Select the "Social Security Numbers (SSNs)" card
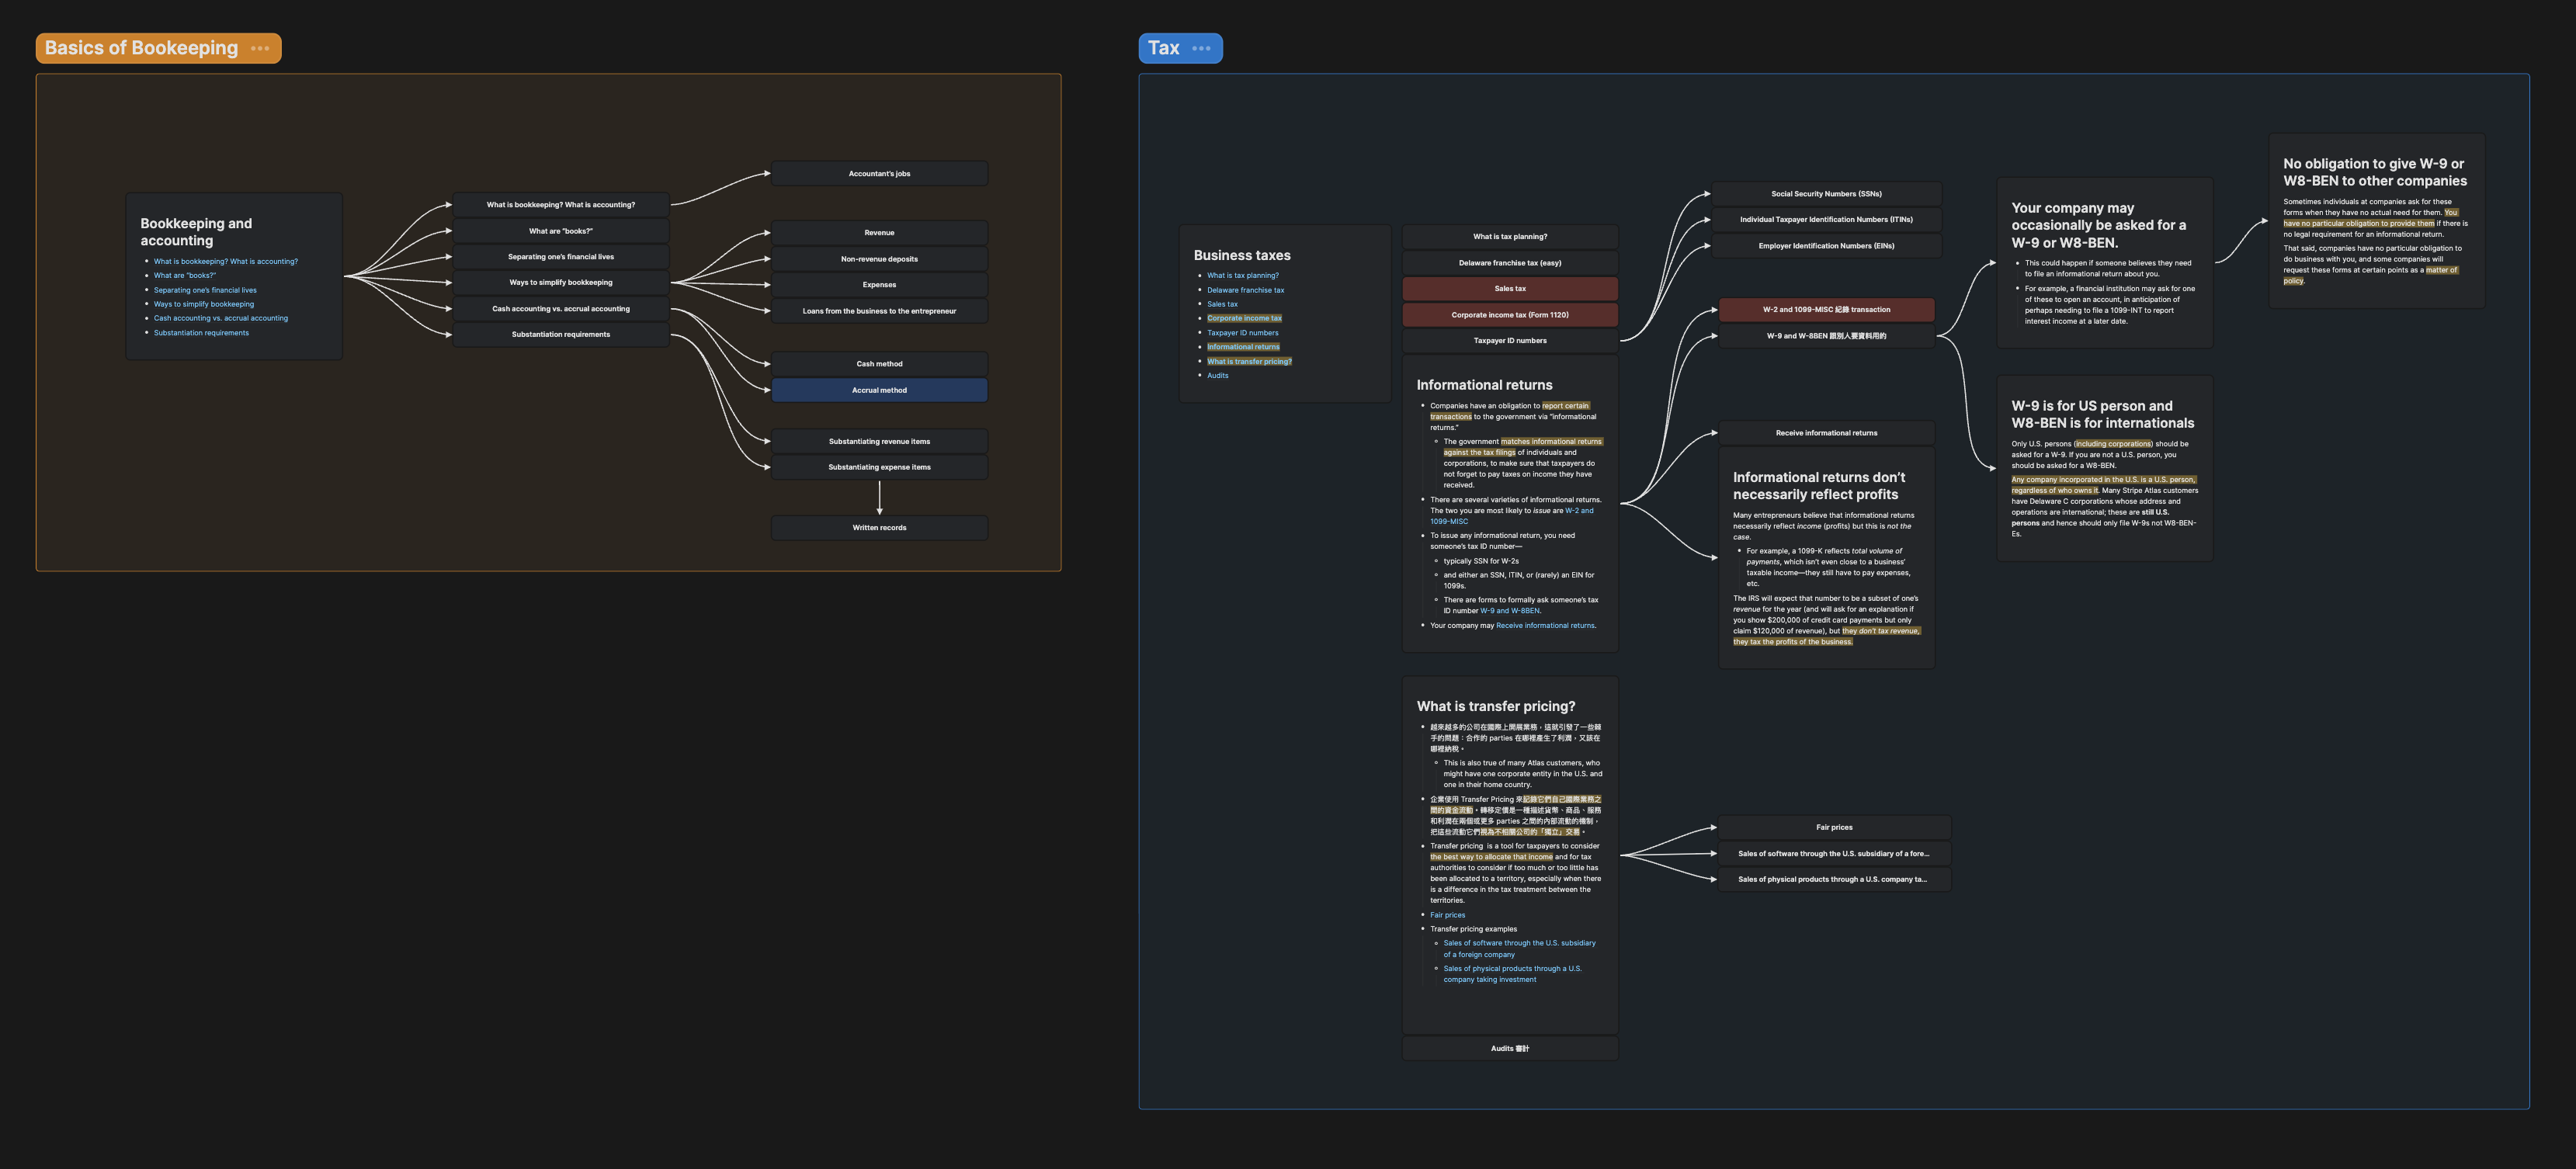Viewport: 2576px width, 1169px height. click(1826, 194)
